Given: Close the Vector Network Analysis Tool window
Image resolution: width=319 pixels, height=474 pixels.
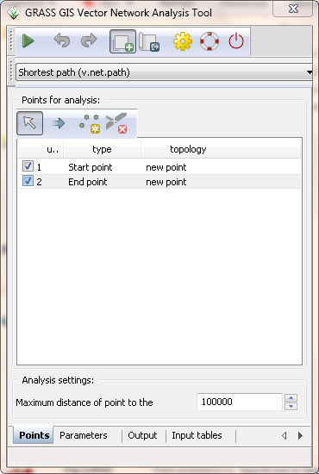Looking at the screenshot, I should tap(292, 9).
